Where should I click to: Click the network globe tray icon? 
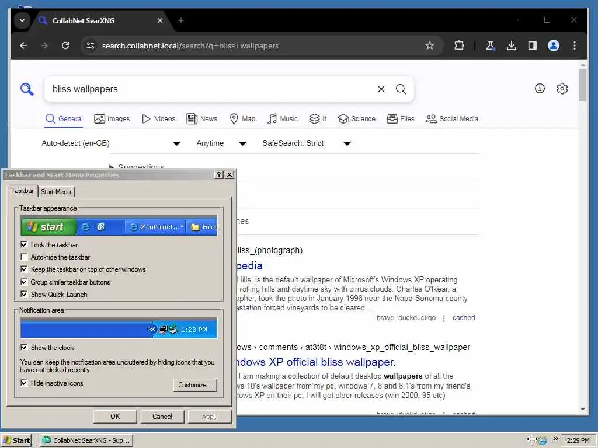pos(542,440)
